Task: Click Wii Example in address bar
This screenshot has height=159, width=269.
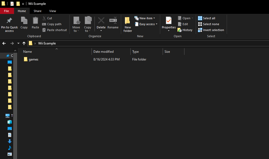Action: (x=47, y=43)
